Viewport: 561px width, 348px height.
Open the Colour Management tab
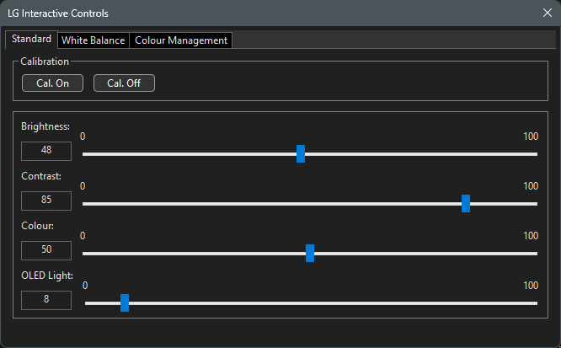pos(180,40)
